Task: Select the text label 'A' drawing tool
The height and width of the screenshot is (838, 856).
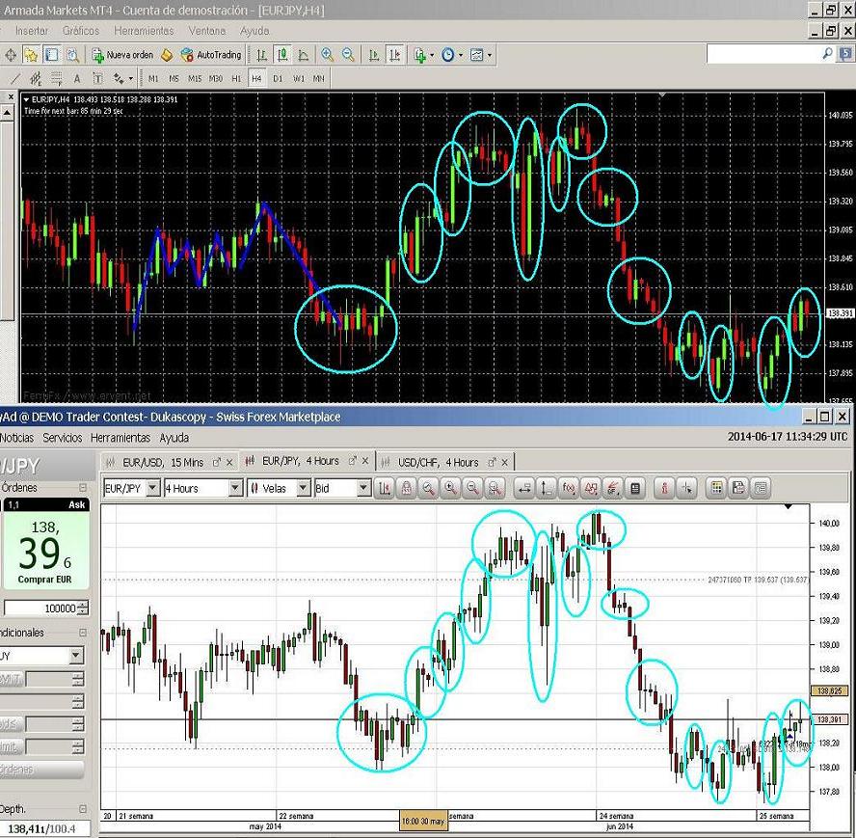Action: (x=77, y=78)
